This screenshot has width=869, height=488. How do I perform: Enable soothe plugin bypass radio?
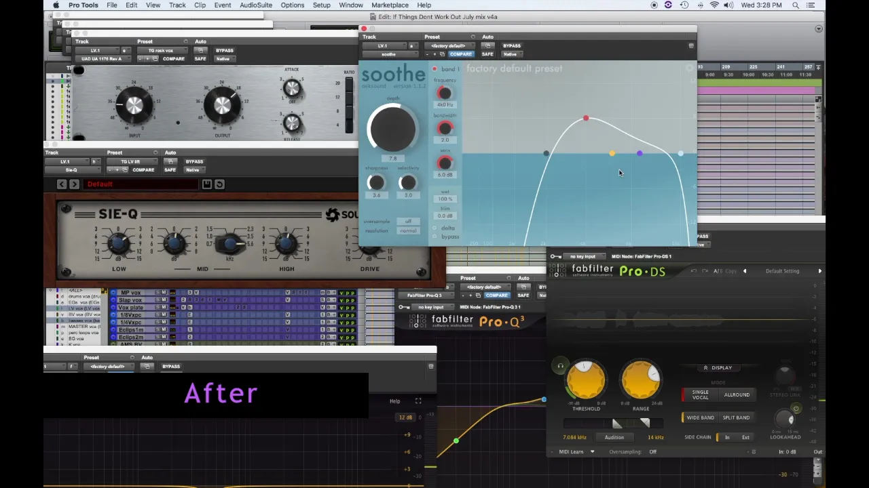tap(435, 237)
